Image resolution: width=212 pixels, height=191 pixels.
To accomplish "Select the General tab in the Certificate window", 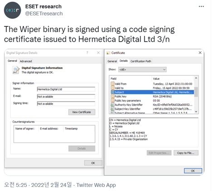I will pos(112,61).
